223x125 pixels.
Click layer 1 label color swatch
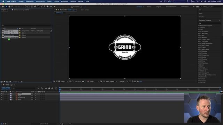pos(11,94)
